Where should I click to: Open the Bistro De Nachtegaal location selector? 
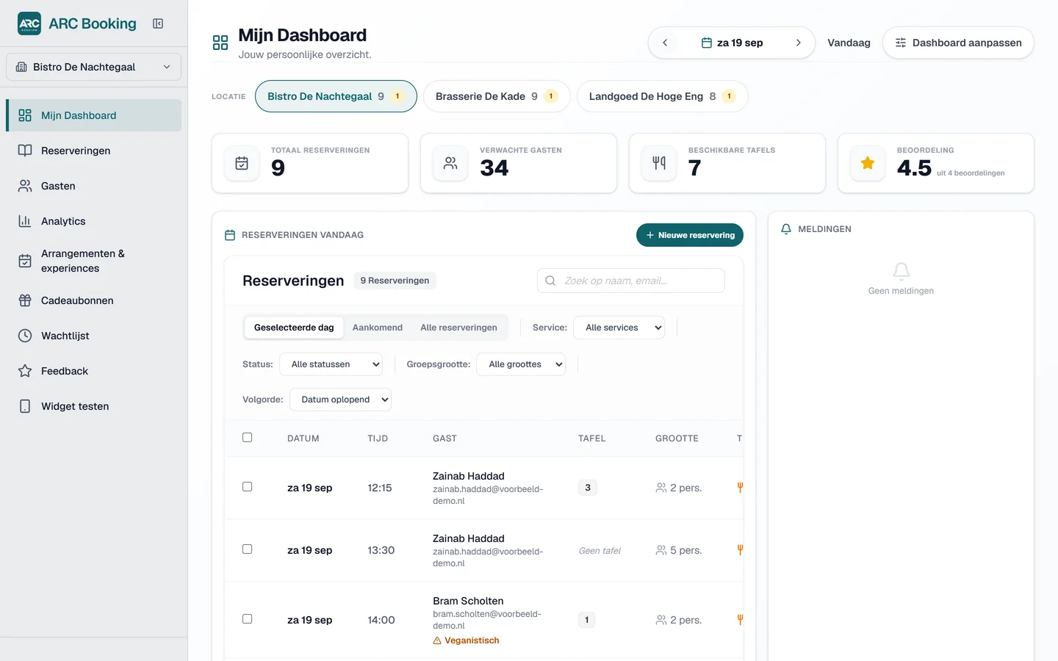pyautogui.click(x=93, y=67)
